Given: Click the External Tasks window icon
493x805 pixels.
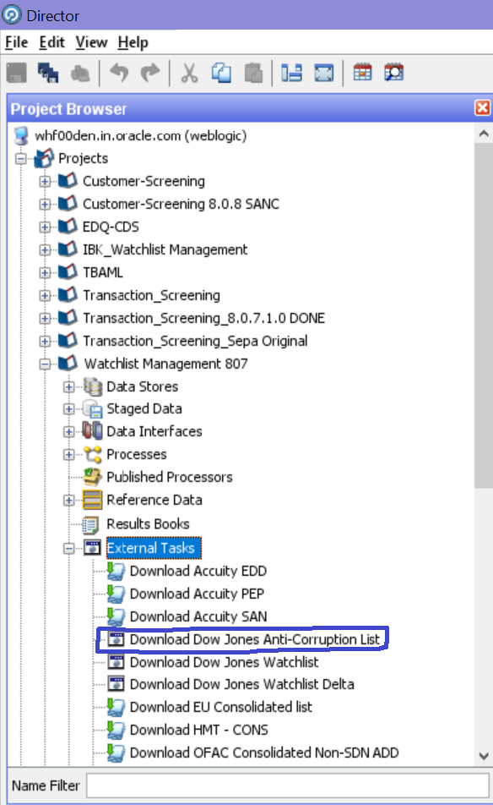Looking at the screenshot, I should point(92,548).
